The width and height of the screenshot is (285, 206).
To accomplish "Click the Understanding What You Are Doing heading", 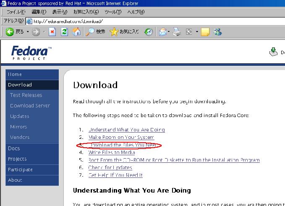I will (132, 190).
